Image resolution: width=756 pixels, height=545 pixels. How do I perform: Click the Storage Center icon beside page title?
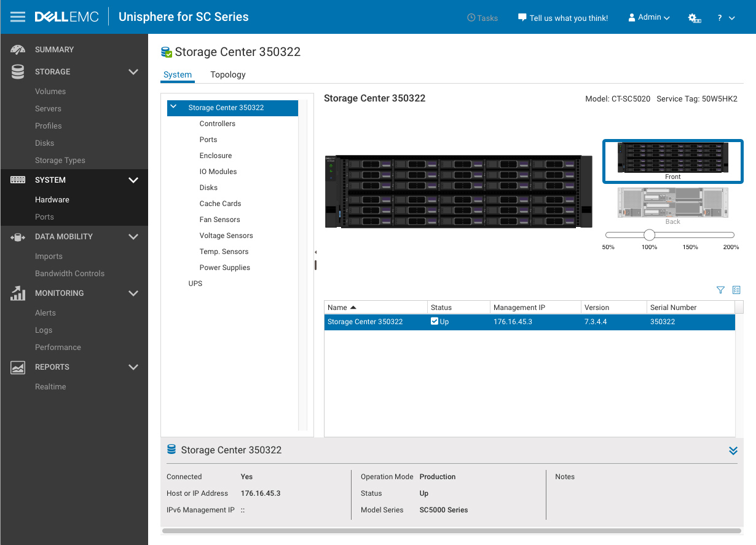click(x=166, y=52)
